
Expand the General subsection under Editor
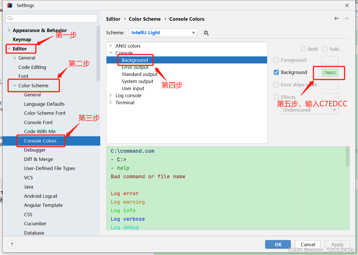pyautogui.click(x=15, y=58)
